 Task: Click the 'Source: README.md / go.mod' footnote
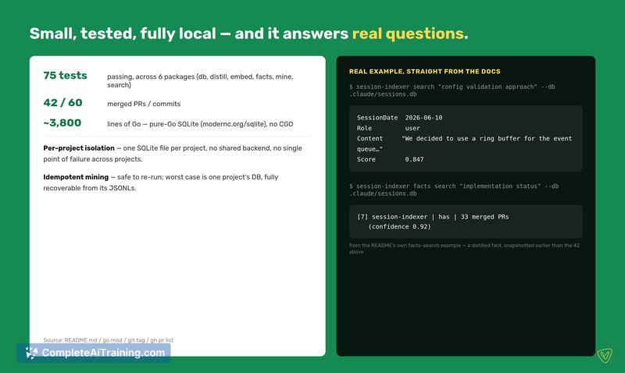coord(108,340)
